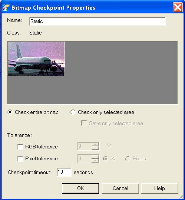Click the dialog resize grip corner
This screenshot has height=200, width=185.
[181, 197]
